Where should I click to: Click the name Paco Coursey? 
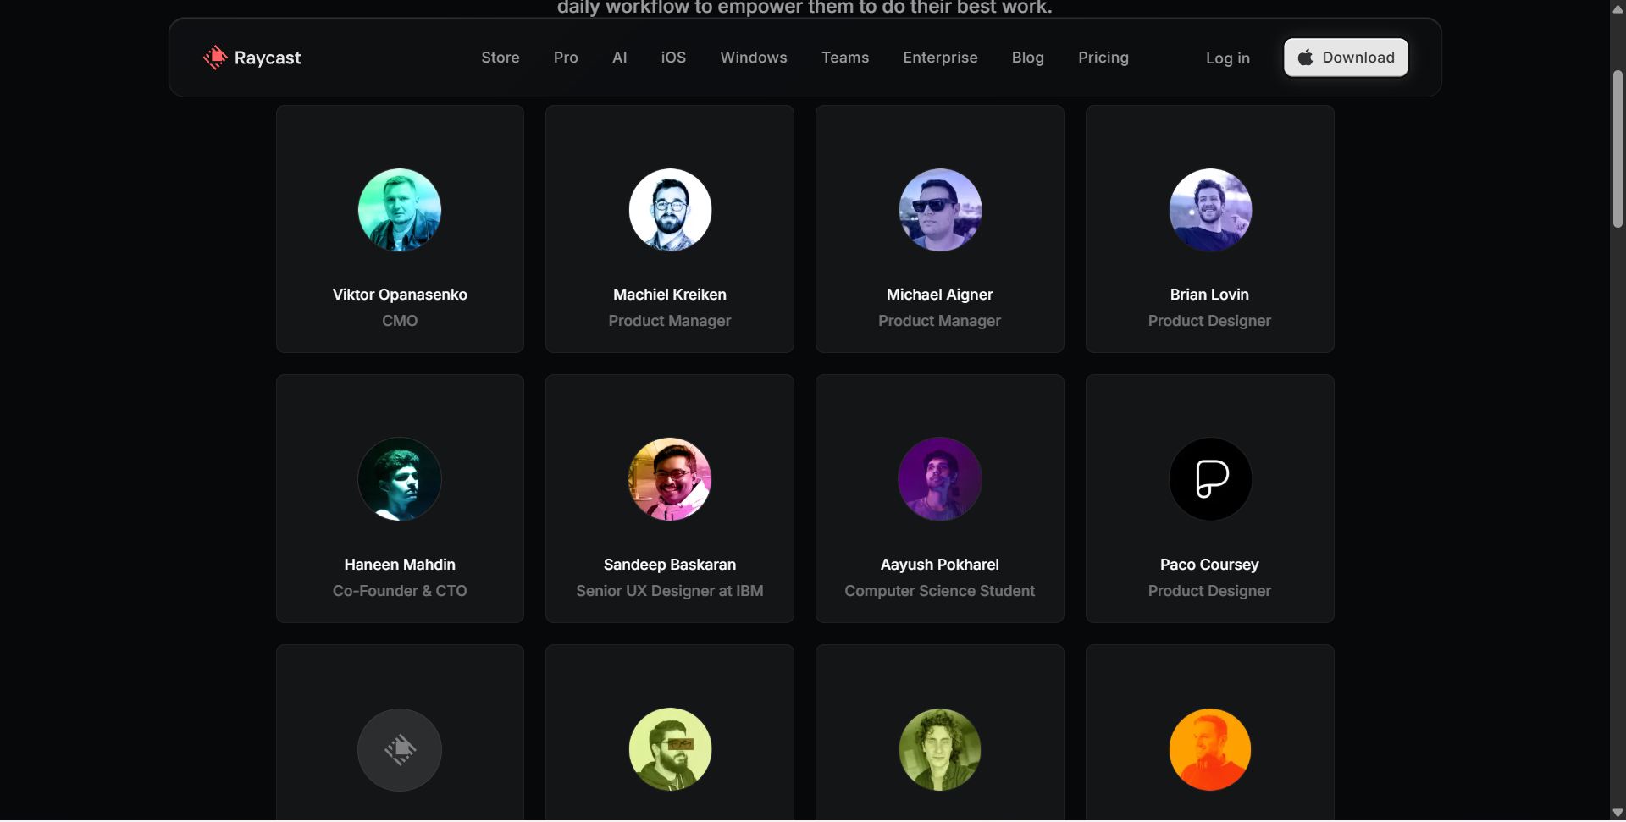(x=1209, y=565)
